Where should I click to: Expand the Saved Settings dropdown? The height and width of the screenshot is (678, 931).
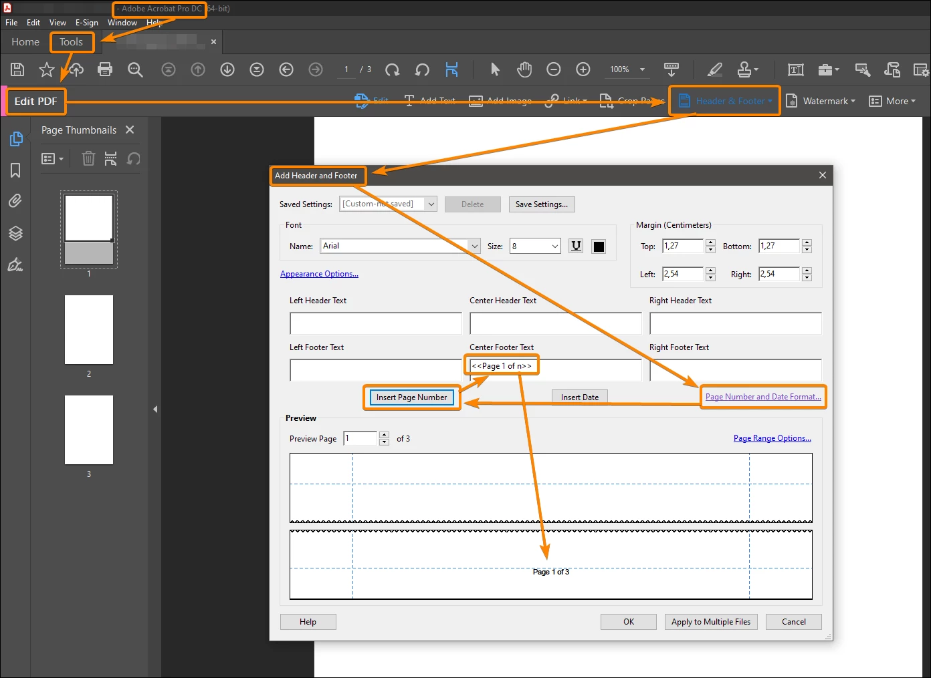click(x=431, y=204)
